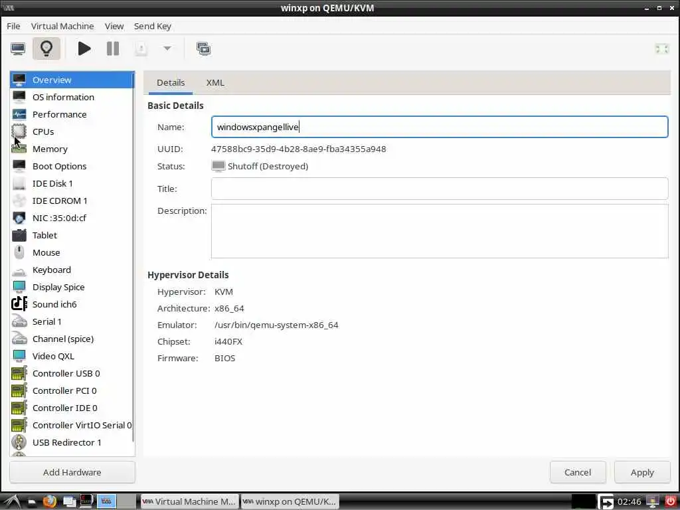Click the Description text area

tap(440, 231)
